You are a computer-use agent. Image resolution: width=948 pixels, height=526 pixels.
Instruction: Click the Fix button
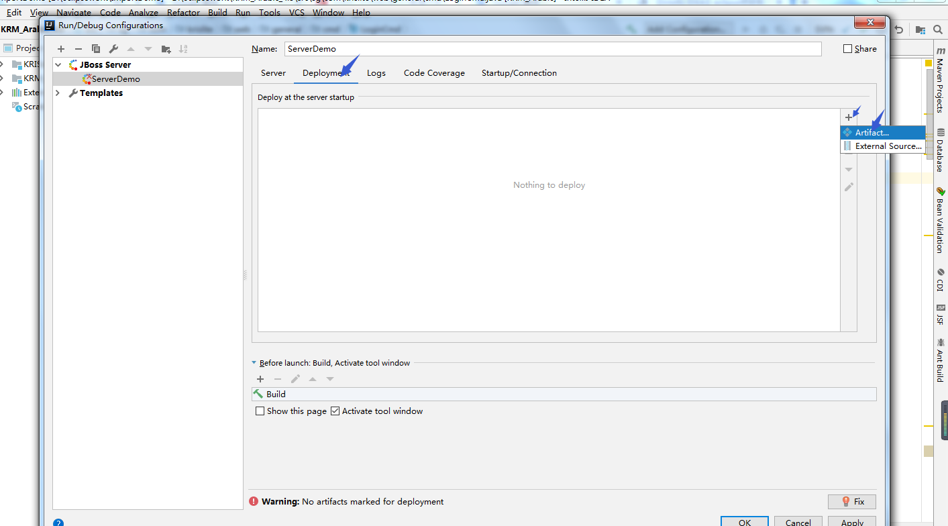852,502
